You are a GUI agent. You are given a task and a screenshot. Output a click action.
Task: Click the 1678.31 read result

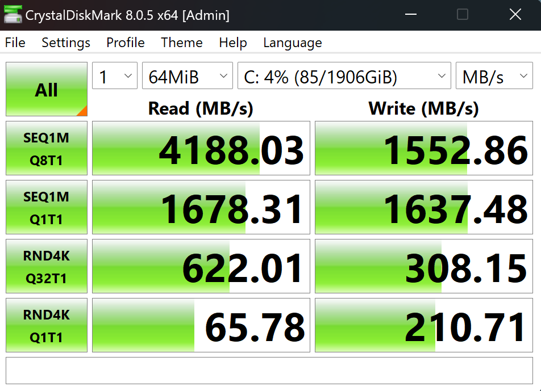pyautogui.click(x=201, y=207)
